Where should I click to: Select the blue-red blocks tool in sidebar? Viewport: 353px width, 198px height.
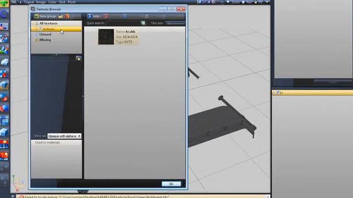pos(4,97)
